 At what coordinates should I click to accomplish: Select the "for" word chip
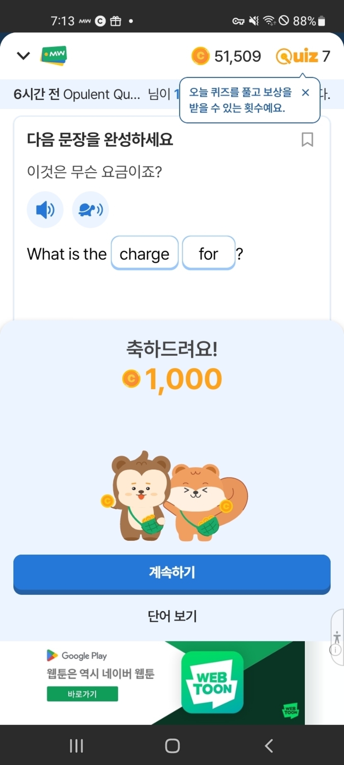(208, 253)
